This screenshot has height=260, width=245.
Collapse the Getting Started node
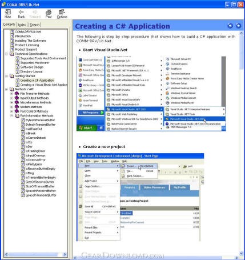point(6,76)
